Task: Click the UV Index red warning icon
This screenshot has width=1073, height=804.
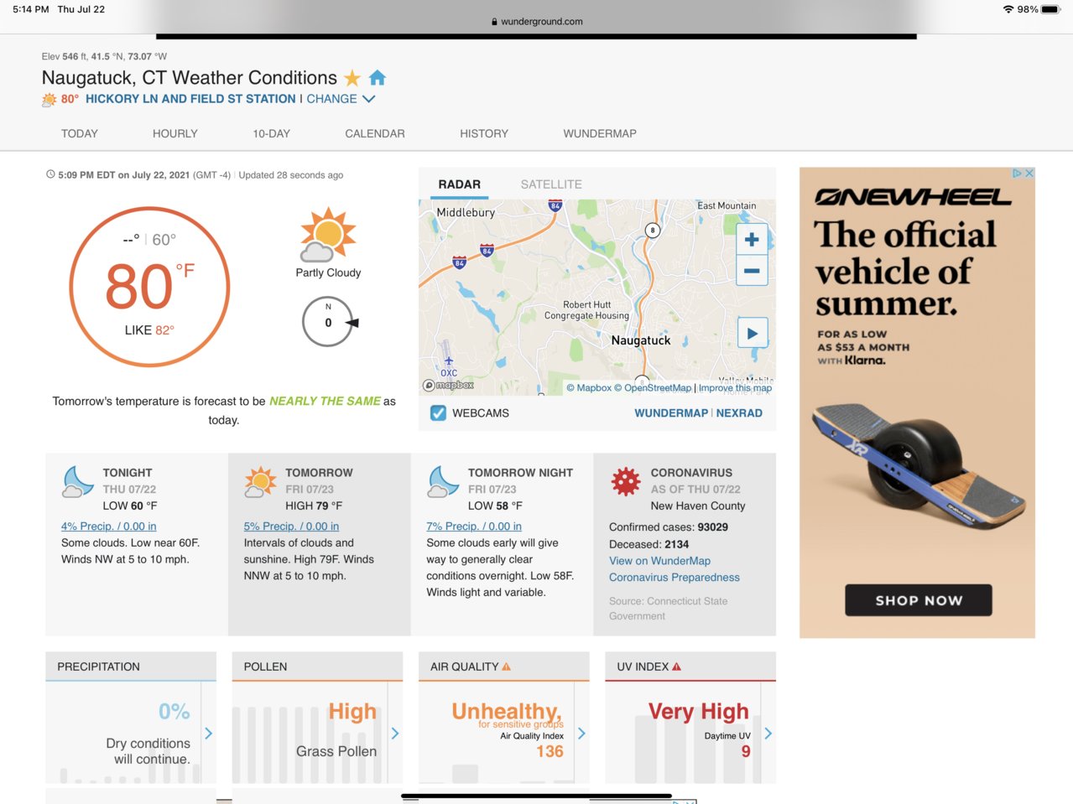Action: point(676,667)
